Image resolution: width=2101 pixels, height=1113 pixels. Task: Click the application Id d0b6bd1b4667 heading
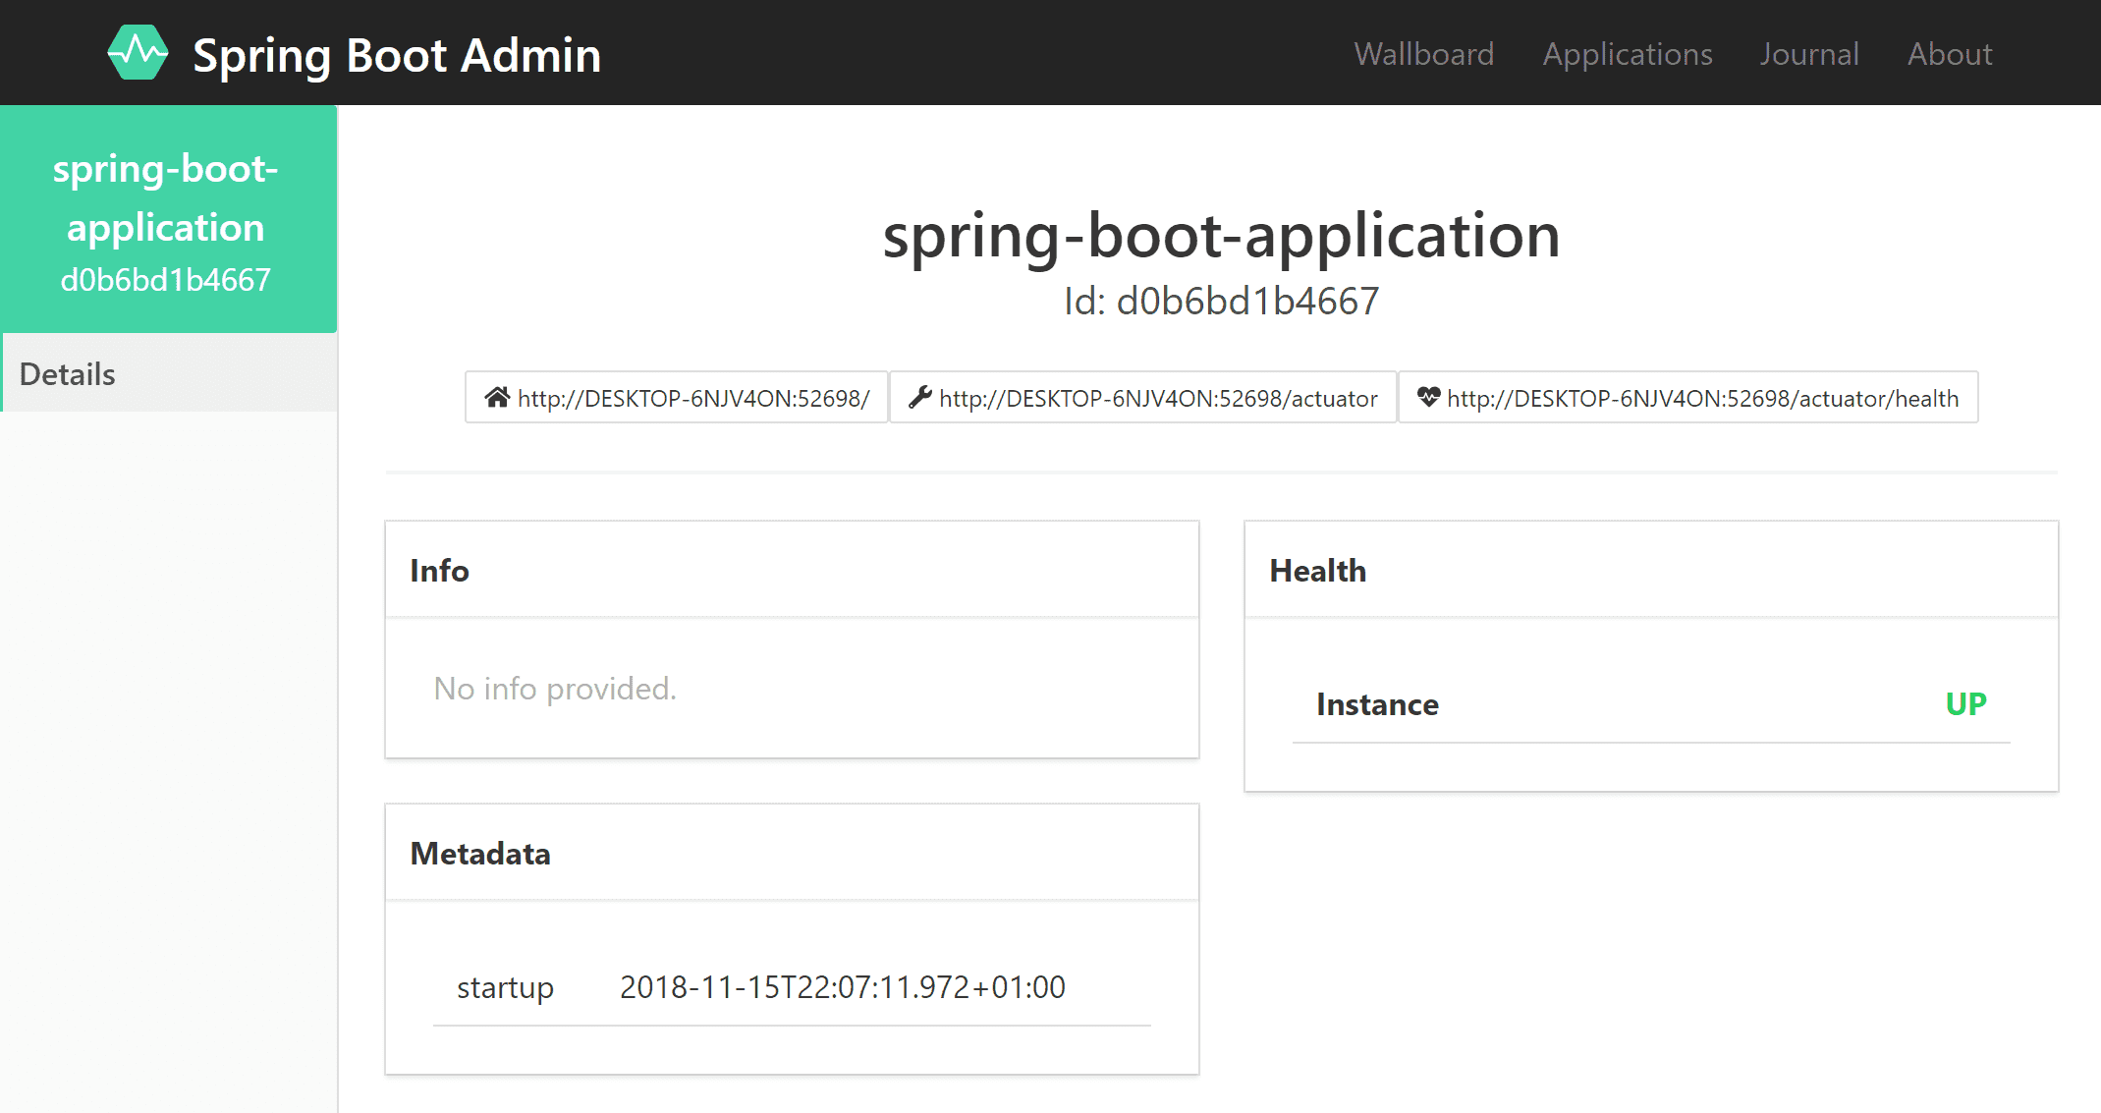(1221, 302)
